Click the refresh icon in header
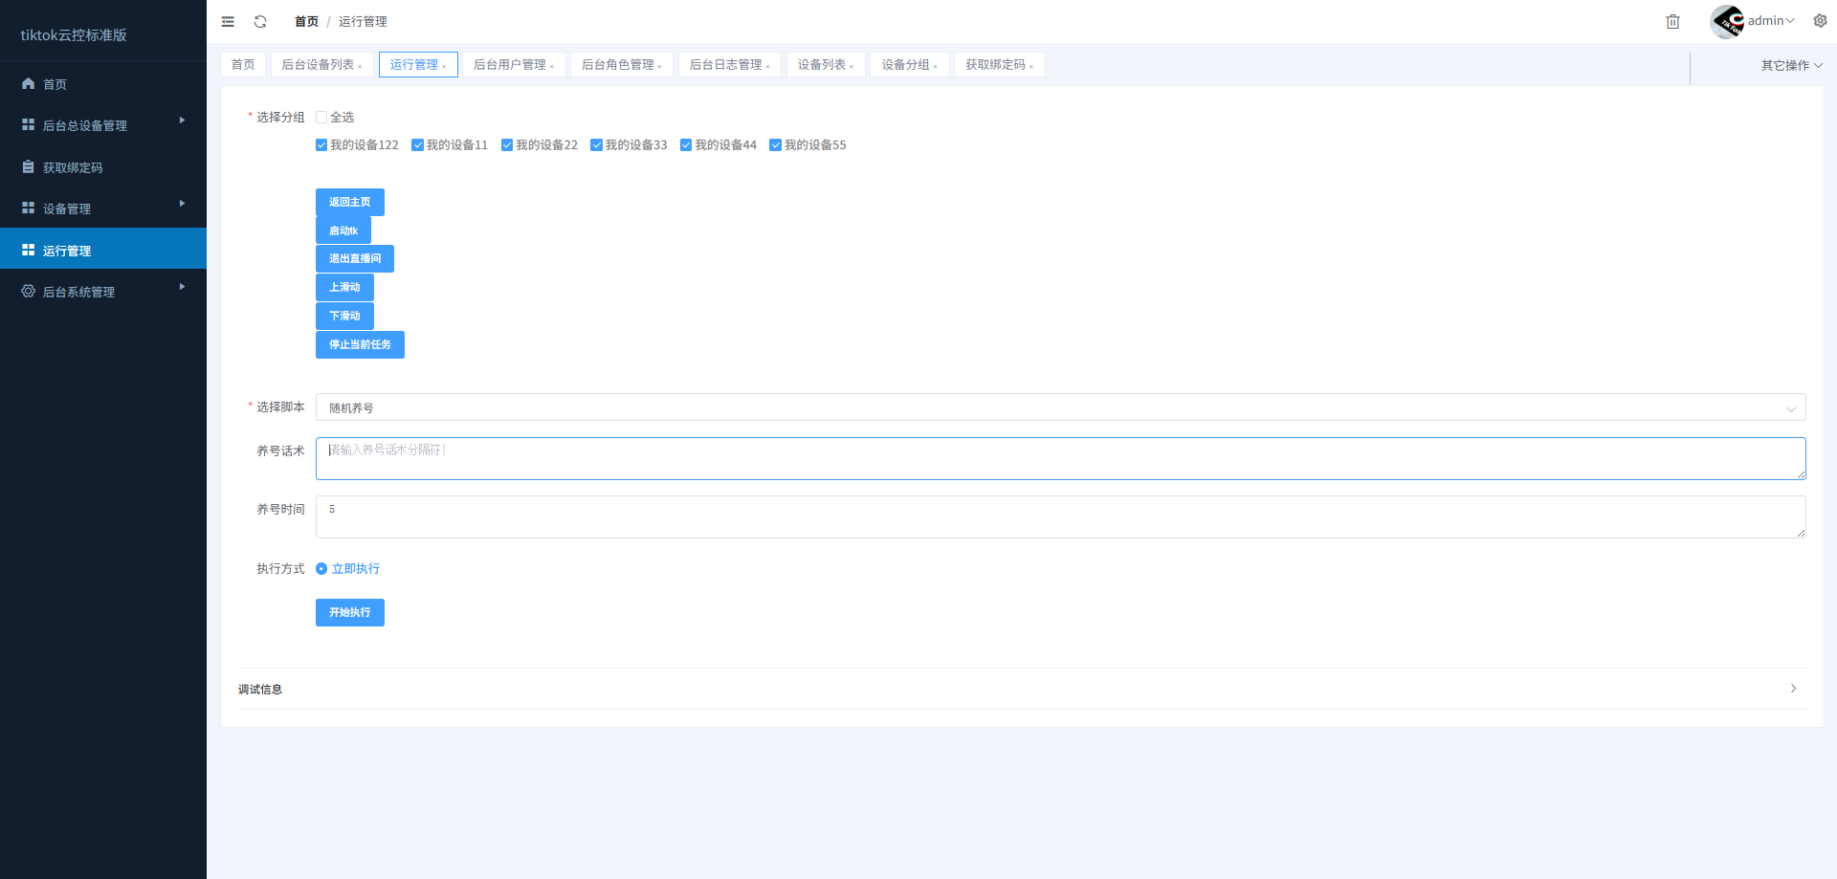 click(260, 21)
